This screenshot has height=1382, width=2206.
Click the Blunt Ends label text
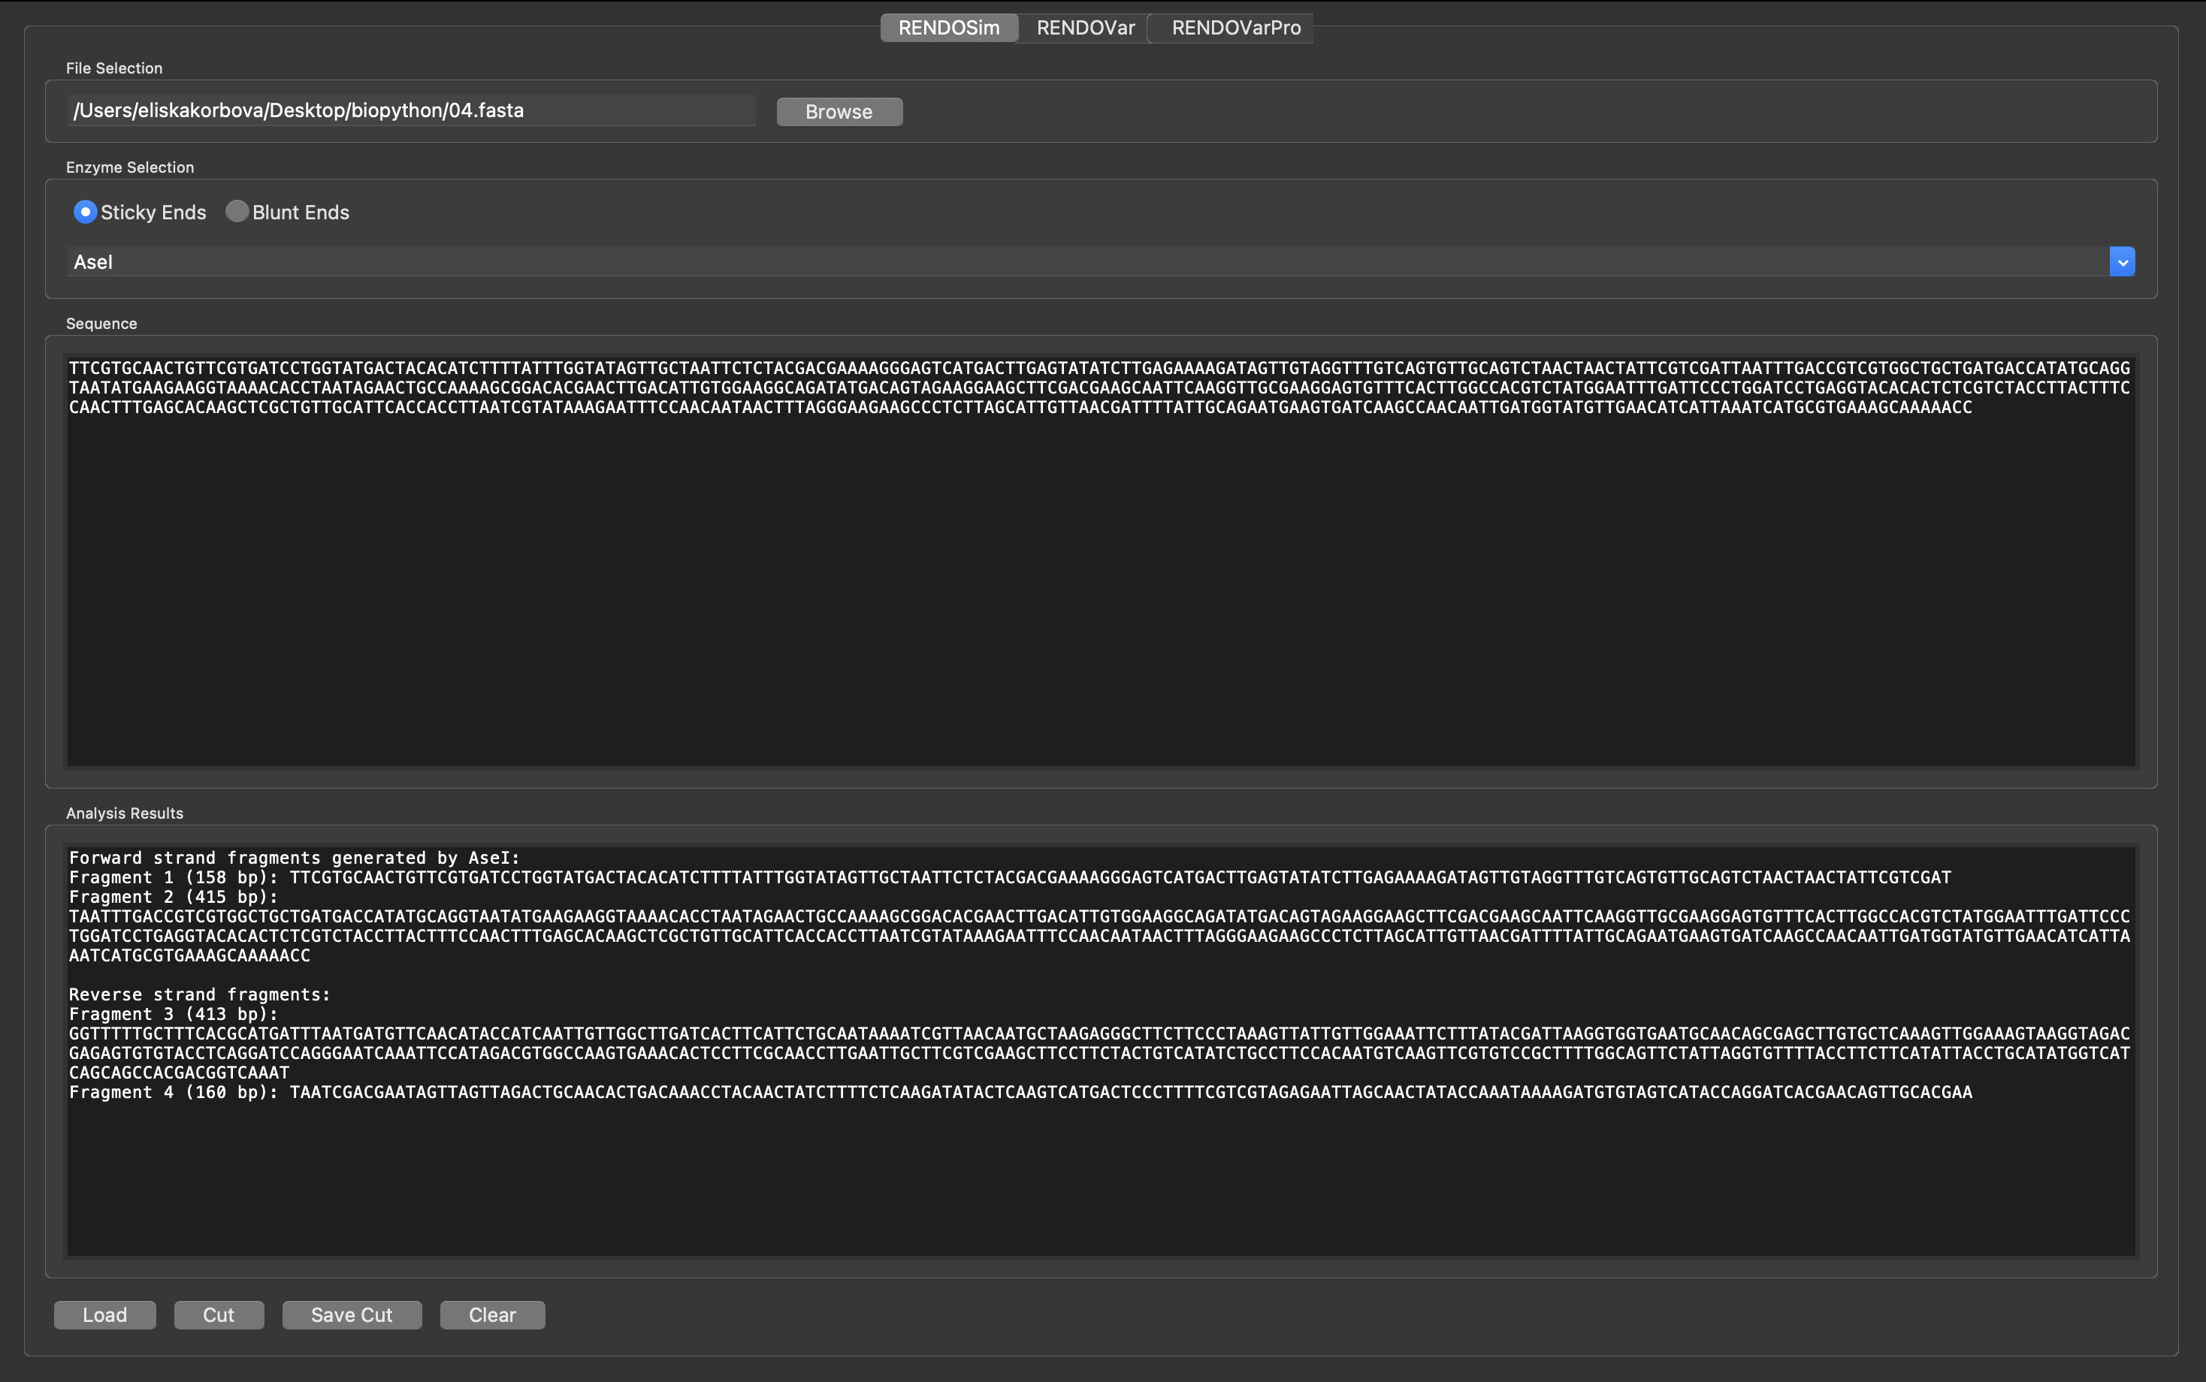(x=301, y=212)
